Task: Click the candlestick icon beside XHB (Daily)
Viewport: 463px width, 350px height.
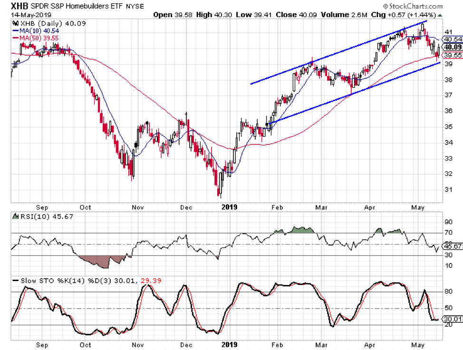Action: tap(15, 23)
